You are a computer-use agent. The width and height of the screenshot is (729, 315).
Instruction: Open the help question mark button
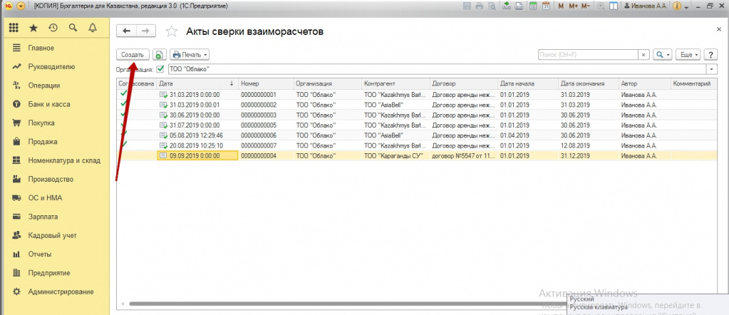click(710, 54)
